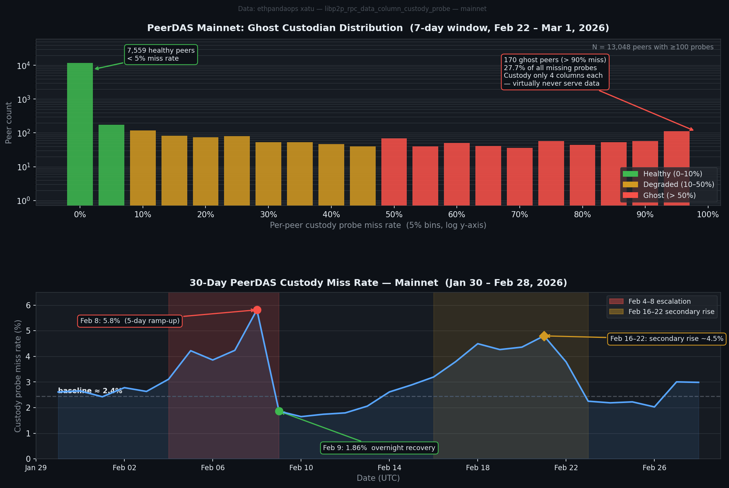Click the Feb 8: 5.8% ramp-up annotation
The height and width of the screenshot is (488, 729).
pos(130,321)
